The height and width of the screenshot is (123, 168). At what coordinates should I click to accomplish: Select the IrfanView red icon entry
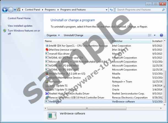47,50
